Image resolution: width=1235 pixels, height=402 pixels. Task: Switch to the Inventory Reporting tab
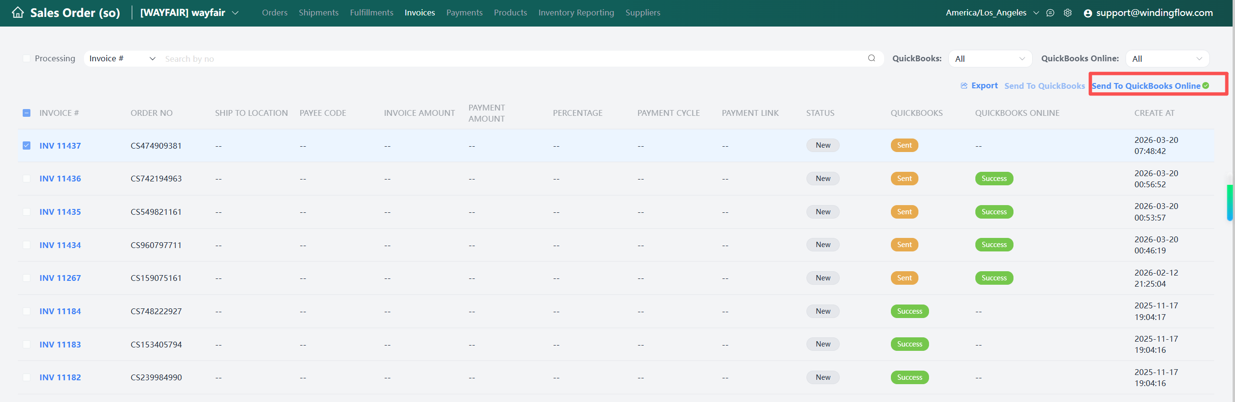pos(576,13)
